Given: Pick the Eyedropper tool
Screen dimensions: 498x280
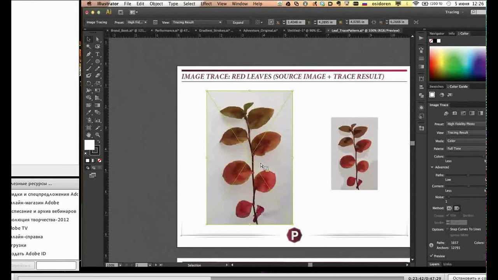Looking at the screenshot, I should tap(89, 113).
